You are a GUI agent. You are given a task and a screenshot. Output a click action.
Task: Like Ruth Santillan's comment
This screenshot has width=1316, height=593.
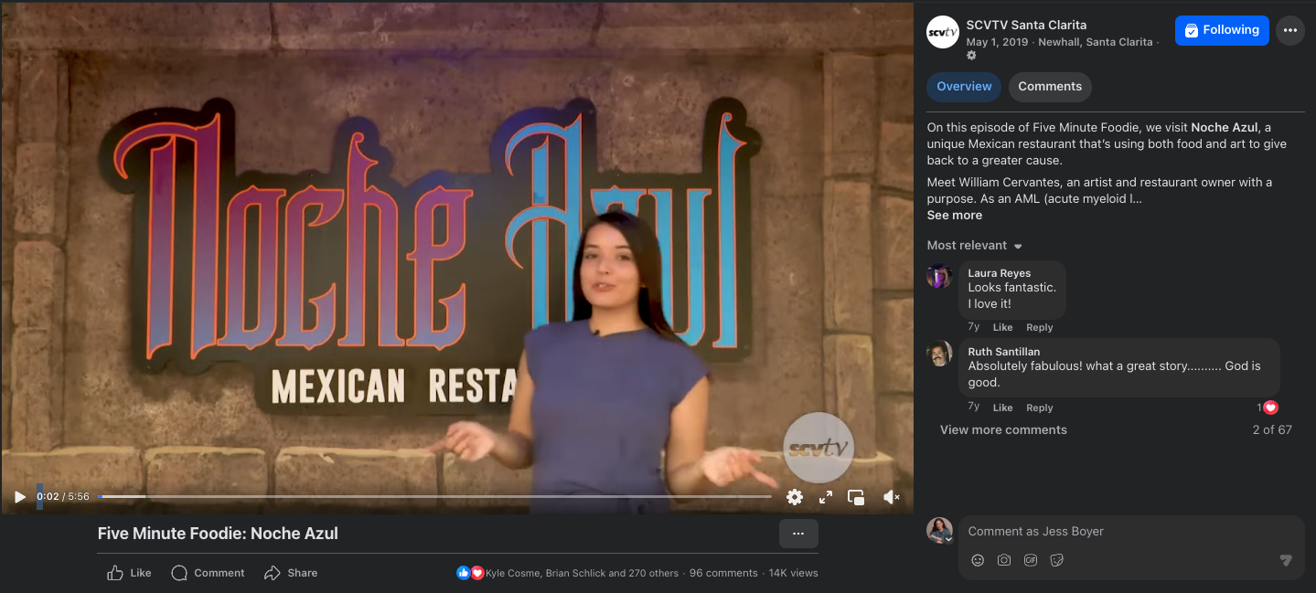(x=1002, y=408)
